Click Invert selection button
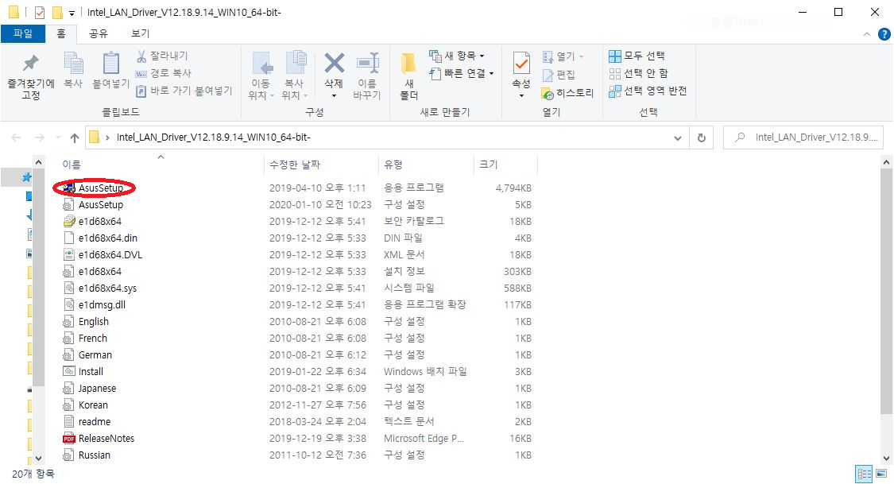This screenshot has height=484, width=894. tap(648, 91)
